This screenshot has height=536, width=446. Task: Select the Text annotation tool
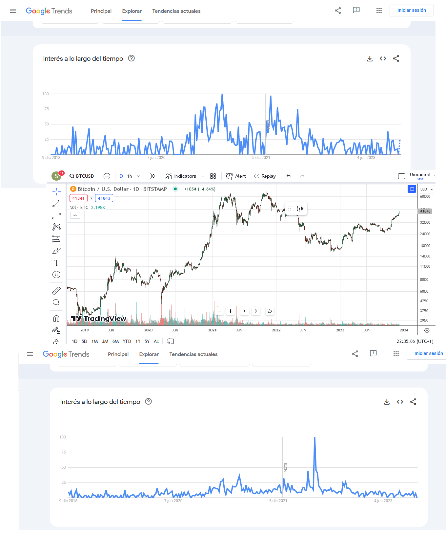click(56, 263)
